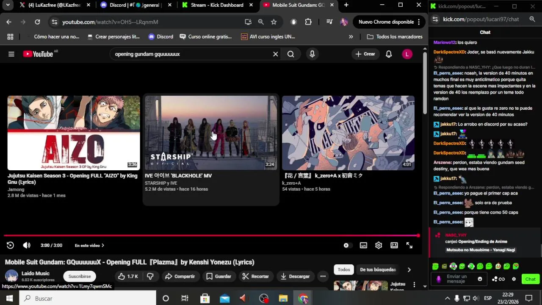
Task: Open IVE BLACKHOLE MV thumbnail
Action: point(211,133)
